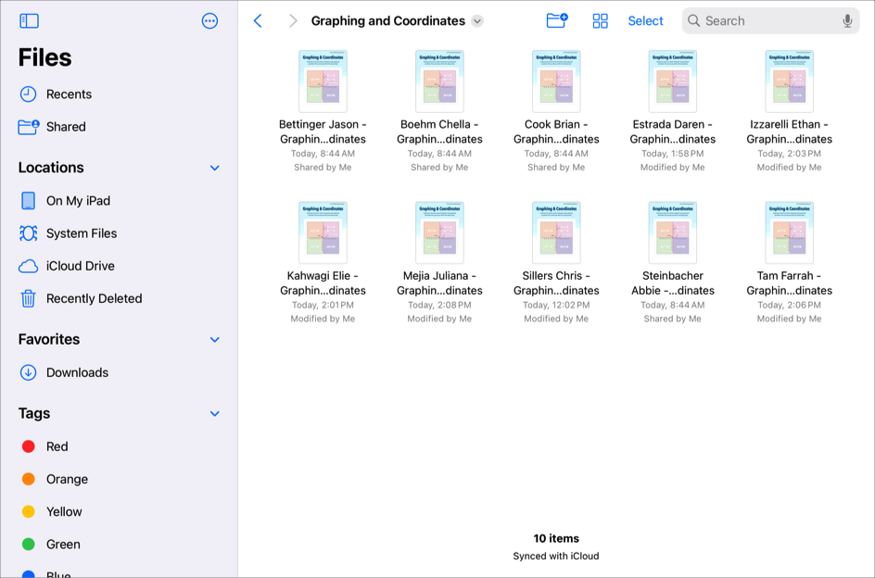Filter by the Green tag

[x=63, y=545]
